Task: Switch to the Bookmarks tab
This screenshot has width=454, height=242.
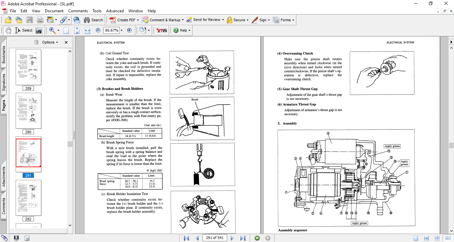Action: [x=4, y=55]
